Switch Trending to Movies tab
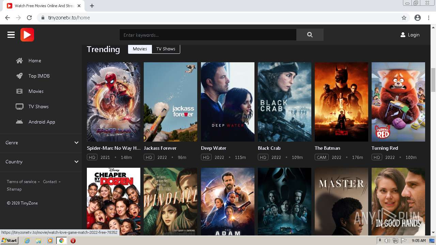Viewport: 436px width, 245px height. [x=140, y=49]
